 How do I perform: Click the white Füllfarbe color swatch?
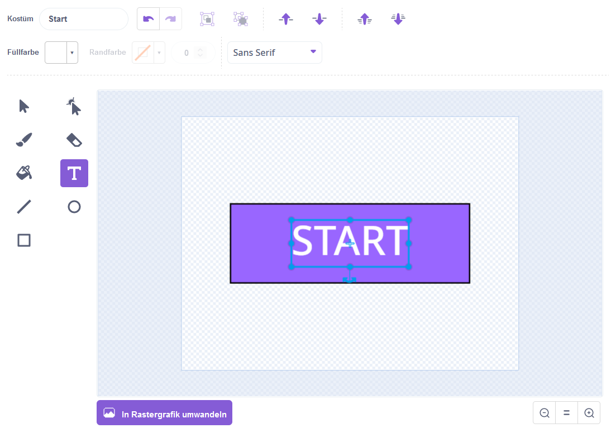56,53
